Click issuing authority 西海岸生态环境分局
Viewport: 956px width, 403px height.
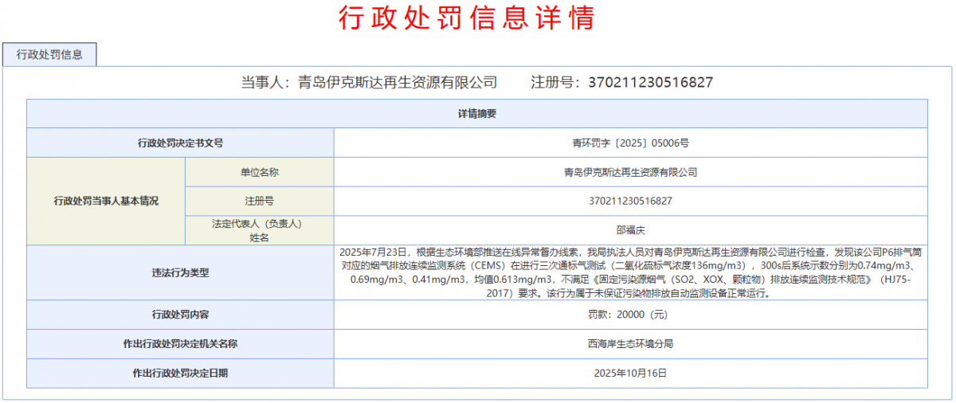(630, 343)
